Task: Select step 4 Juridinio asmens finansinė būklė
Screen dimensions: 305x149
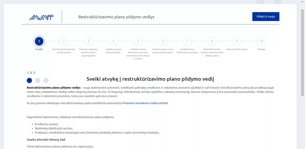Action: [x=113, y=41]
